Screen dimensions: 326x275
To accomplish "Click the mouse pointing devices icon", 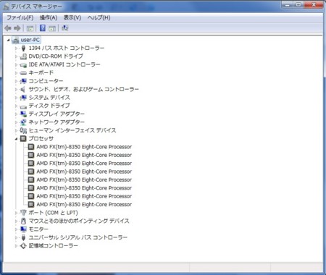I will coord(23,221).
